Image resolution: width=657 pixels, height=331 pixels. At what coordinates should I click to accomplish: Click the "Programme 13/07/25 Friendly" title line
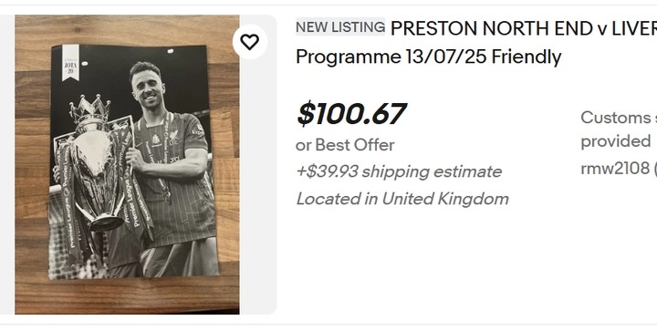pyautogui.click(x=428, y=57)
